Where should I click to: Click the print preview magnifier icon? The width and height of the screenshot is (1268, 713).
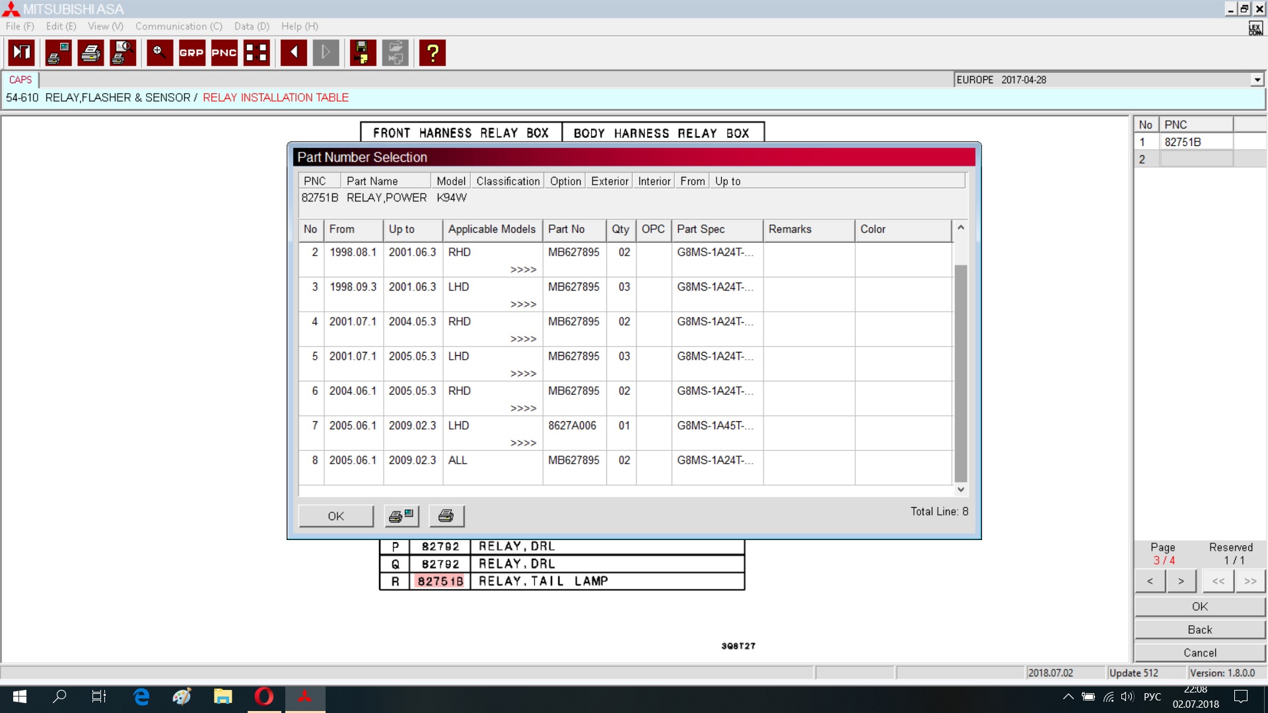pyautogui.click(x=123, y=53)
